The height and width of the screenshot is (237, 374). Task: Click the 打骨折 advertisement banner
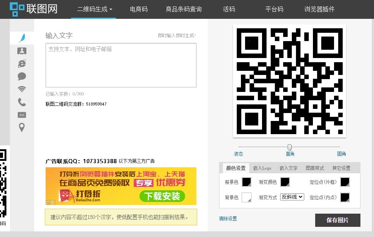point(121,186)
